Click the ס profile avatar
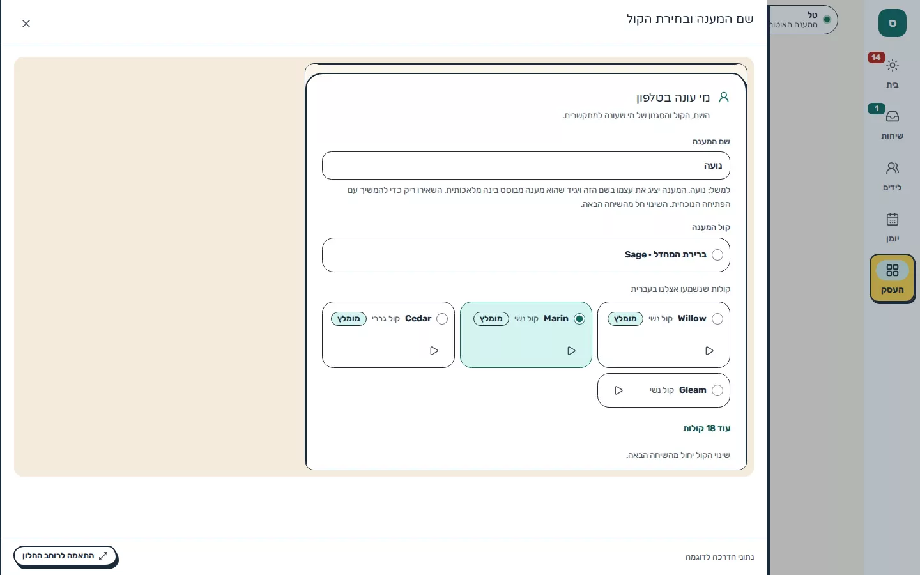920x575 pixels. [x=893, y=23]
